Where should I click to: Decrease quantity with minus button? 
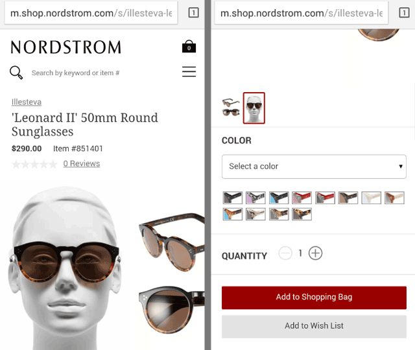point(285,253)
